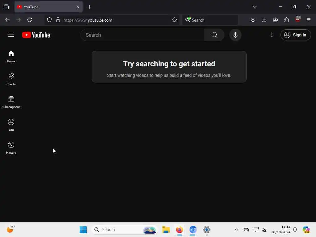Viewport: 316px width, 237px height.
Task: Open Settings gear in taskbar
Action: tap(206, 230)
